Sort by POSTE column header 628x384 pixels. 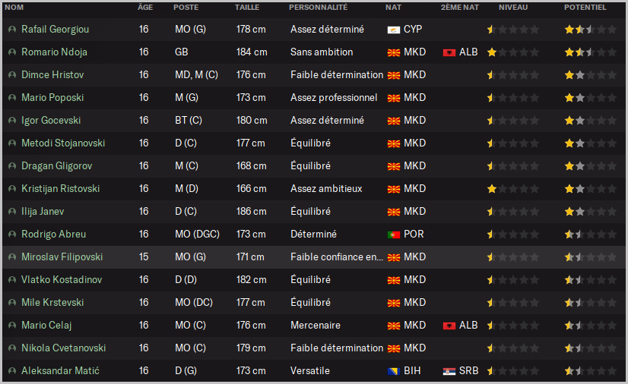pyautogui.click(x=186, y=7)
